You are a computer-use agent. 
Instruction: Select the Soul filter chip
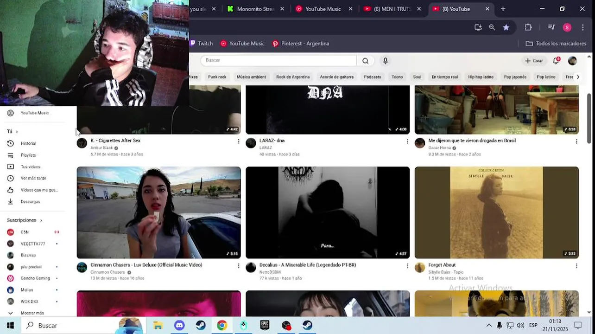(417, 77)
